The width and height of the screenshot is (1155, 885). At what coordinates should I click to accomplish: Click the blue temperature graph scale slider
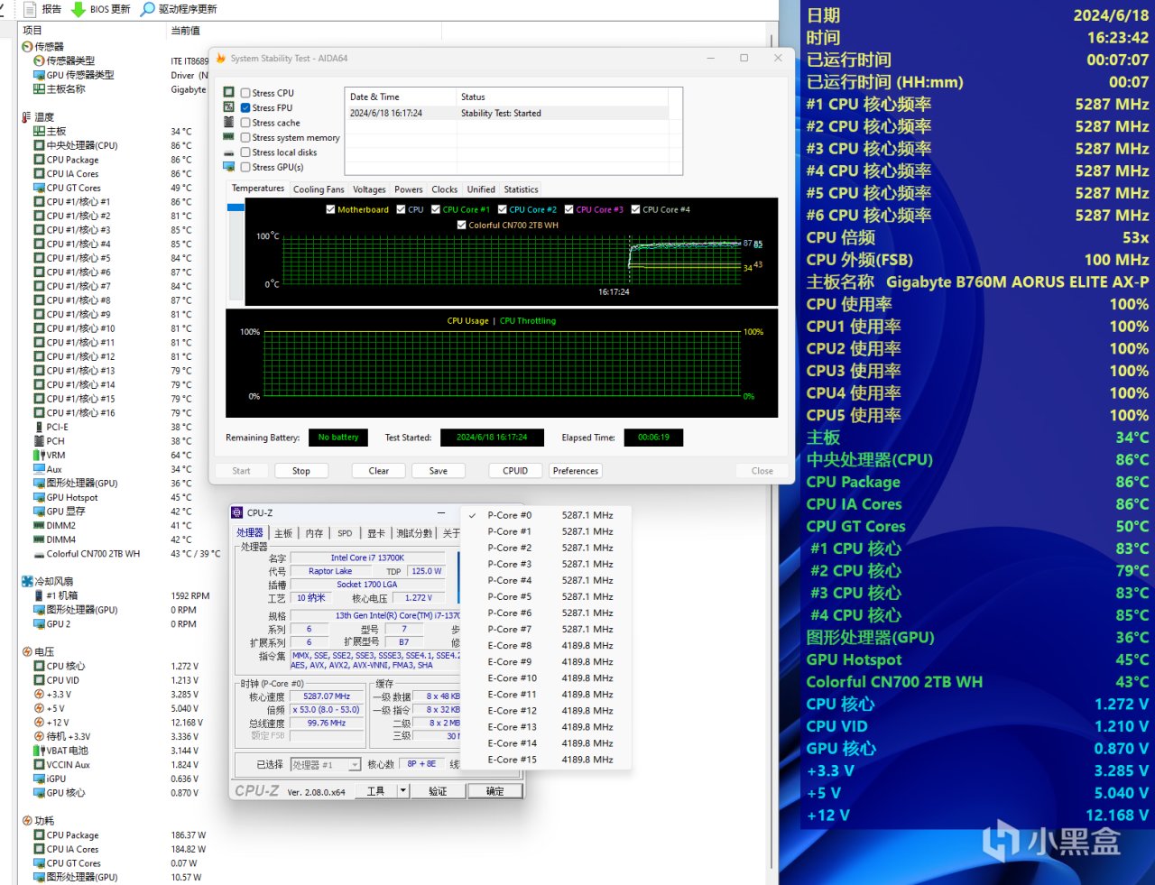click(x=236, y=207)
